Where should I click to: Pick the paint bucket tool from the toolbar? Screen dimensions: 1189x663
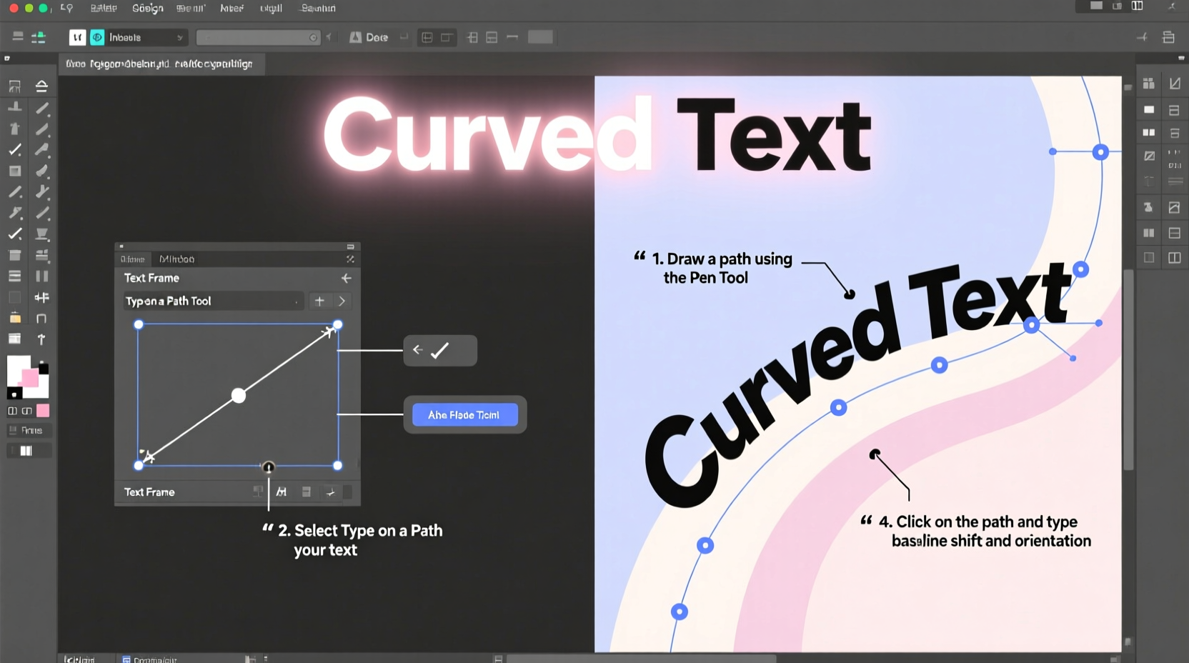pos(14,318)
